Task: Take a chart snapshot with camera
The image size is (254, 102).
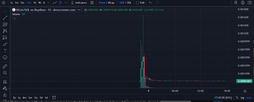Action: coord(250,3)
